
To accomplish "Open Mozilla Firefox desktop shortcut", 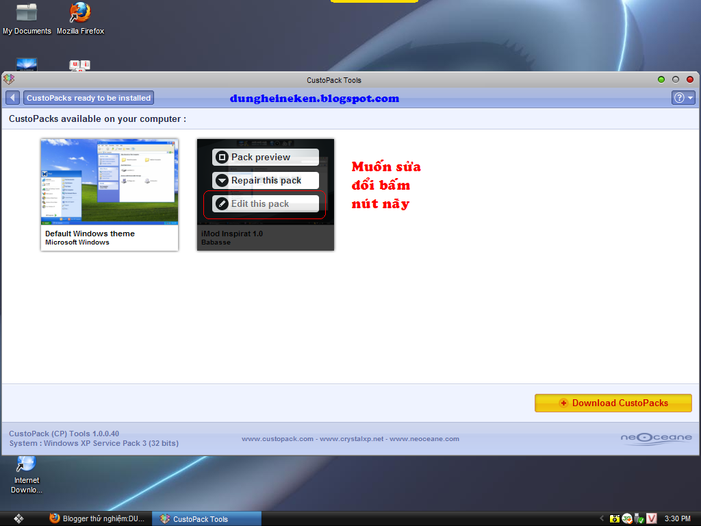I will [81, 18].
